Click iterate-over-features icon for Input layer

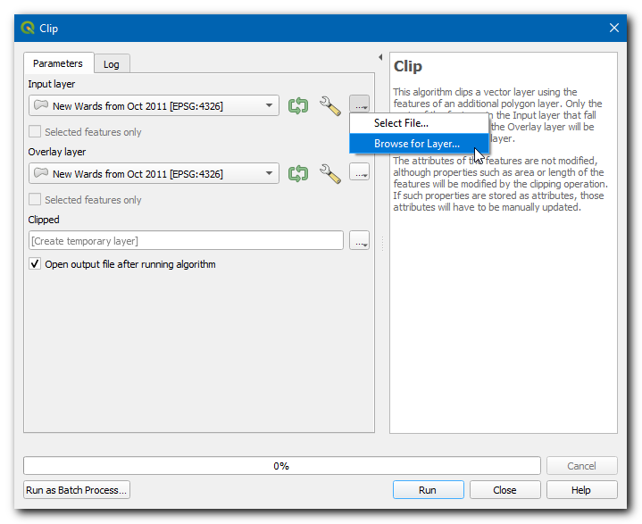click(298, 106)
